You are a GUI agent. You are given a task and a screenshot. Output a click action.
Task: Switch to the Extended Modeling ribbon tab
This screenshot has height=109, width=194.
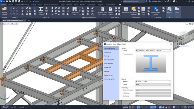(22, 5)
